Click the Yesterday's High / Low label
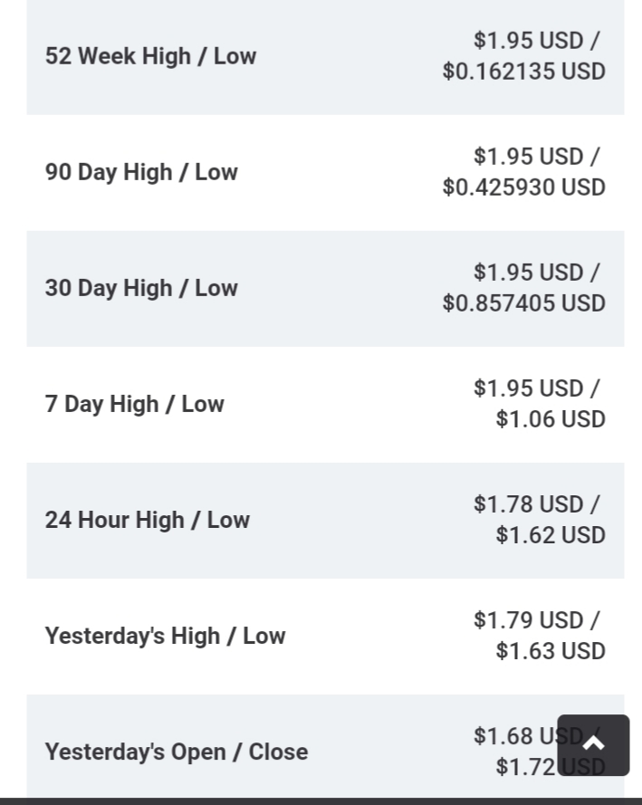Viewport: 642px width, 805px height. [x=165, y=636]
